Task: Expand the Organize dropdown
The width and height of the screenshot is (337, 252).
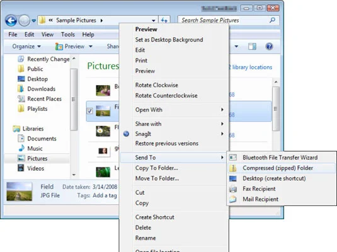Action: pos(26,46)
